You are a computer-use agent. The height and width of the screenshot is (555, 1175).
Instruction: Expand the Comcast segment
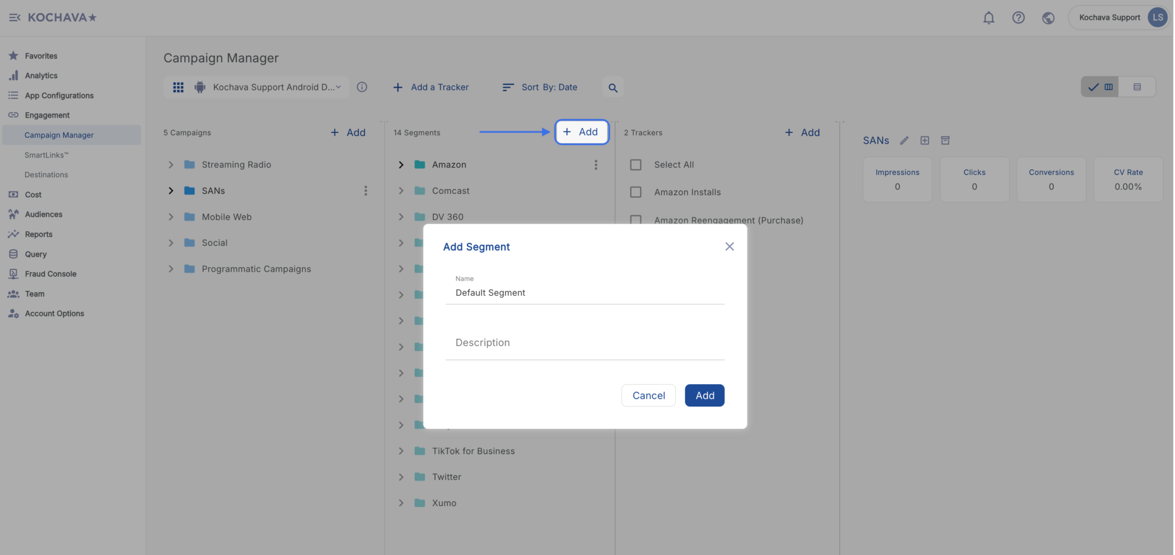[x=401, y=191]
